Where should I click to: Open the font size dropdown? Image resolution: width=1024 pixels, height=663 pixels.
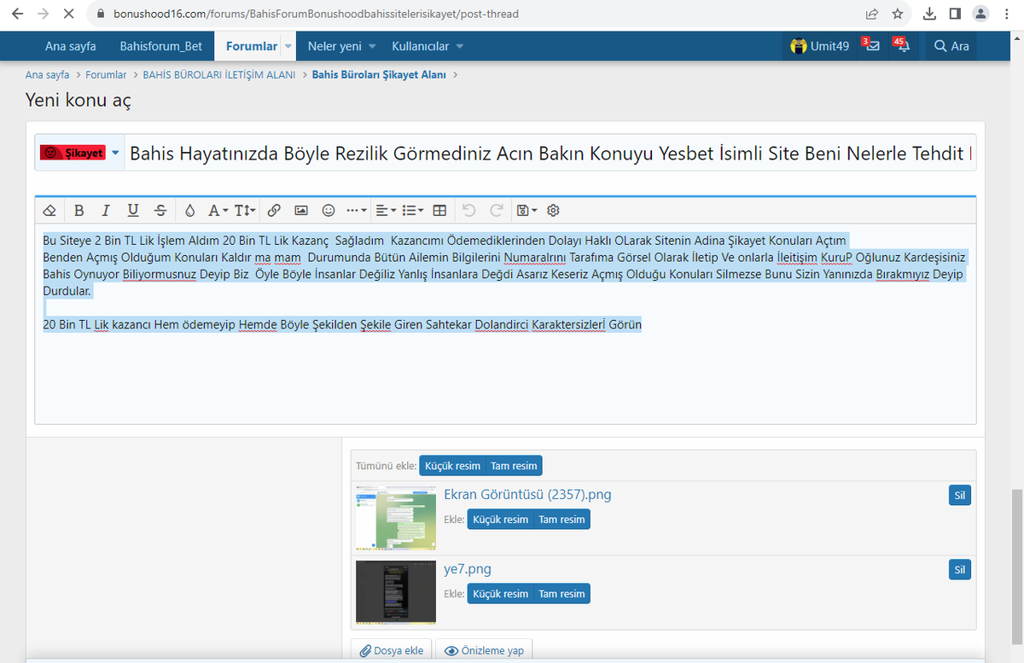point(244,210)
